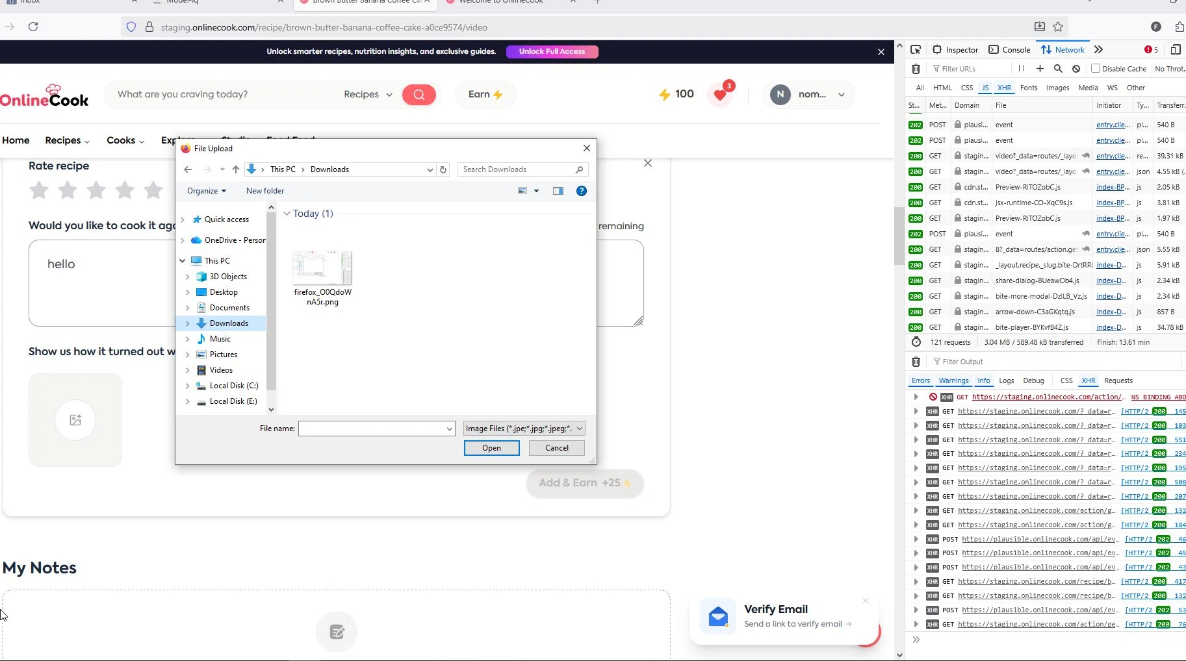Clear network requests with the trash icon
This screenshot has width=1186, height=661.
[x=916, y=69]
